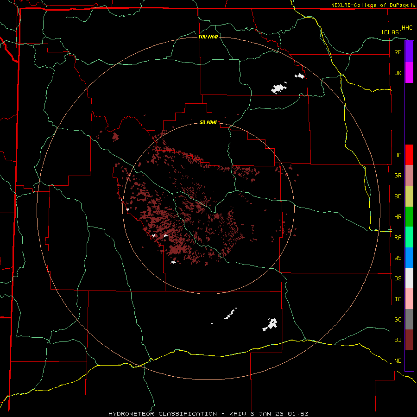Click the DS legend label

coord(398,278)
